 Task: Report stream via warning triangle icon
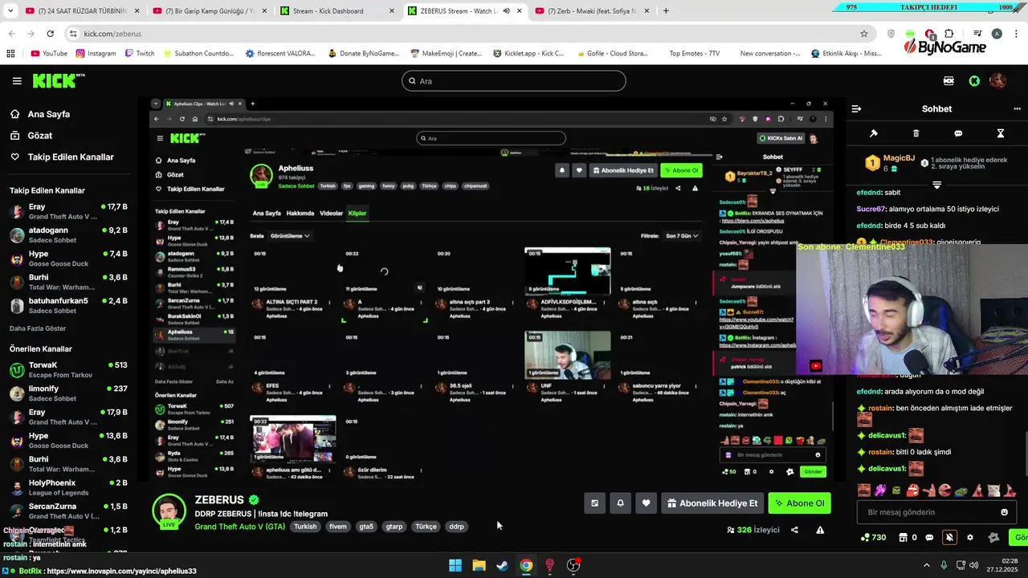click(820, 530)
